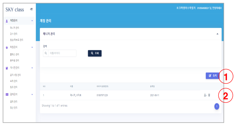Click the 계정관리 person icon
The image size is (234, 125).
click(x=7, y=21)
